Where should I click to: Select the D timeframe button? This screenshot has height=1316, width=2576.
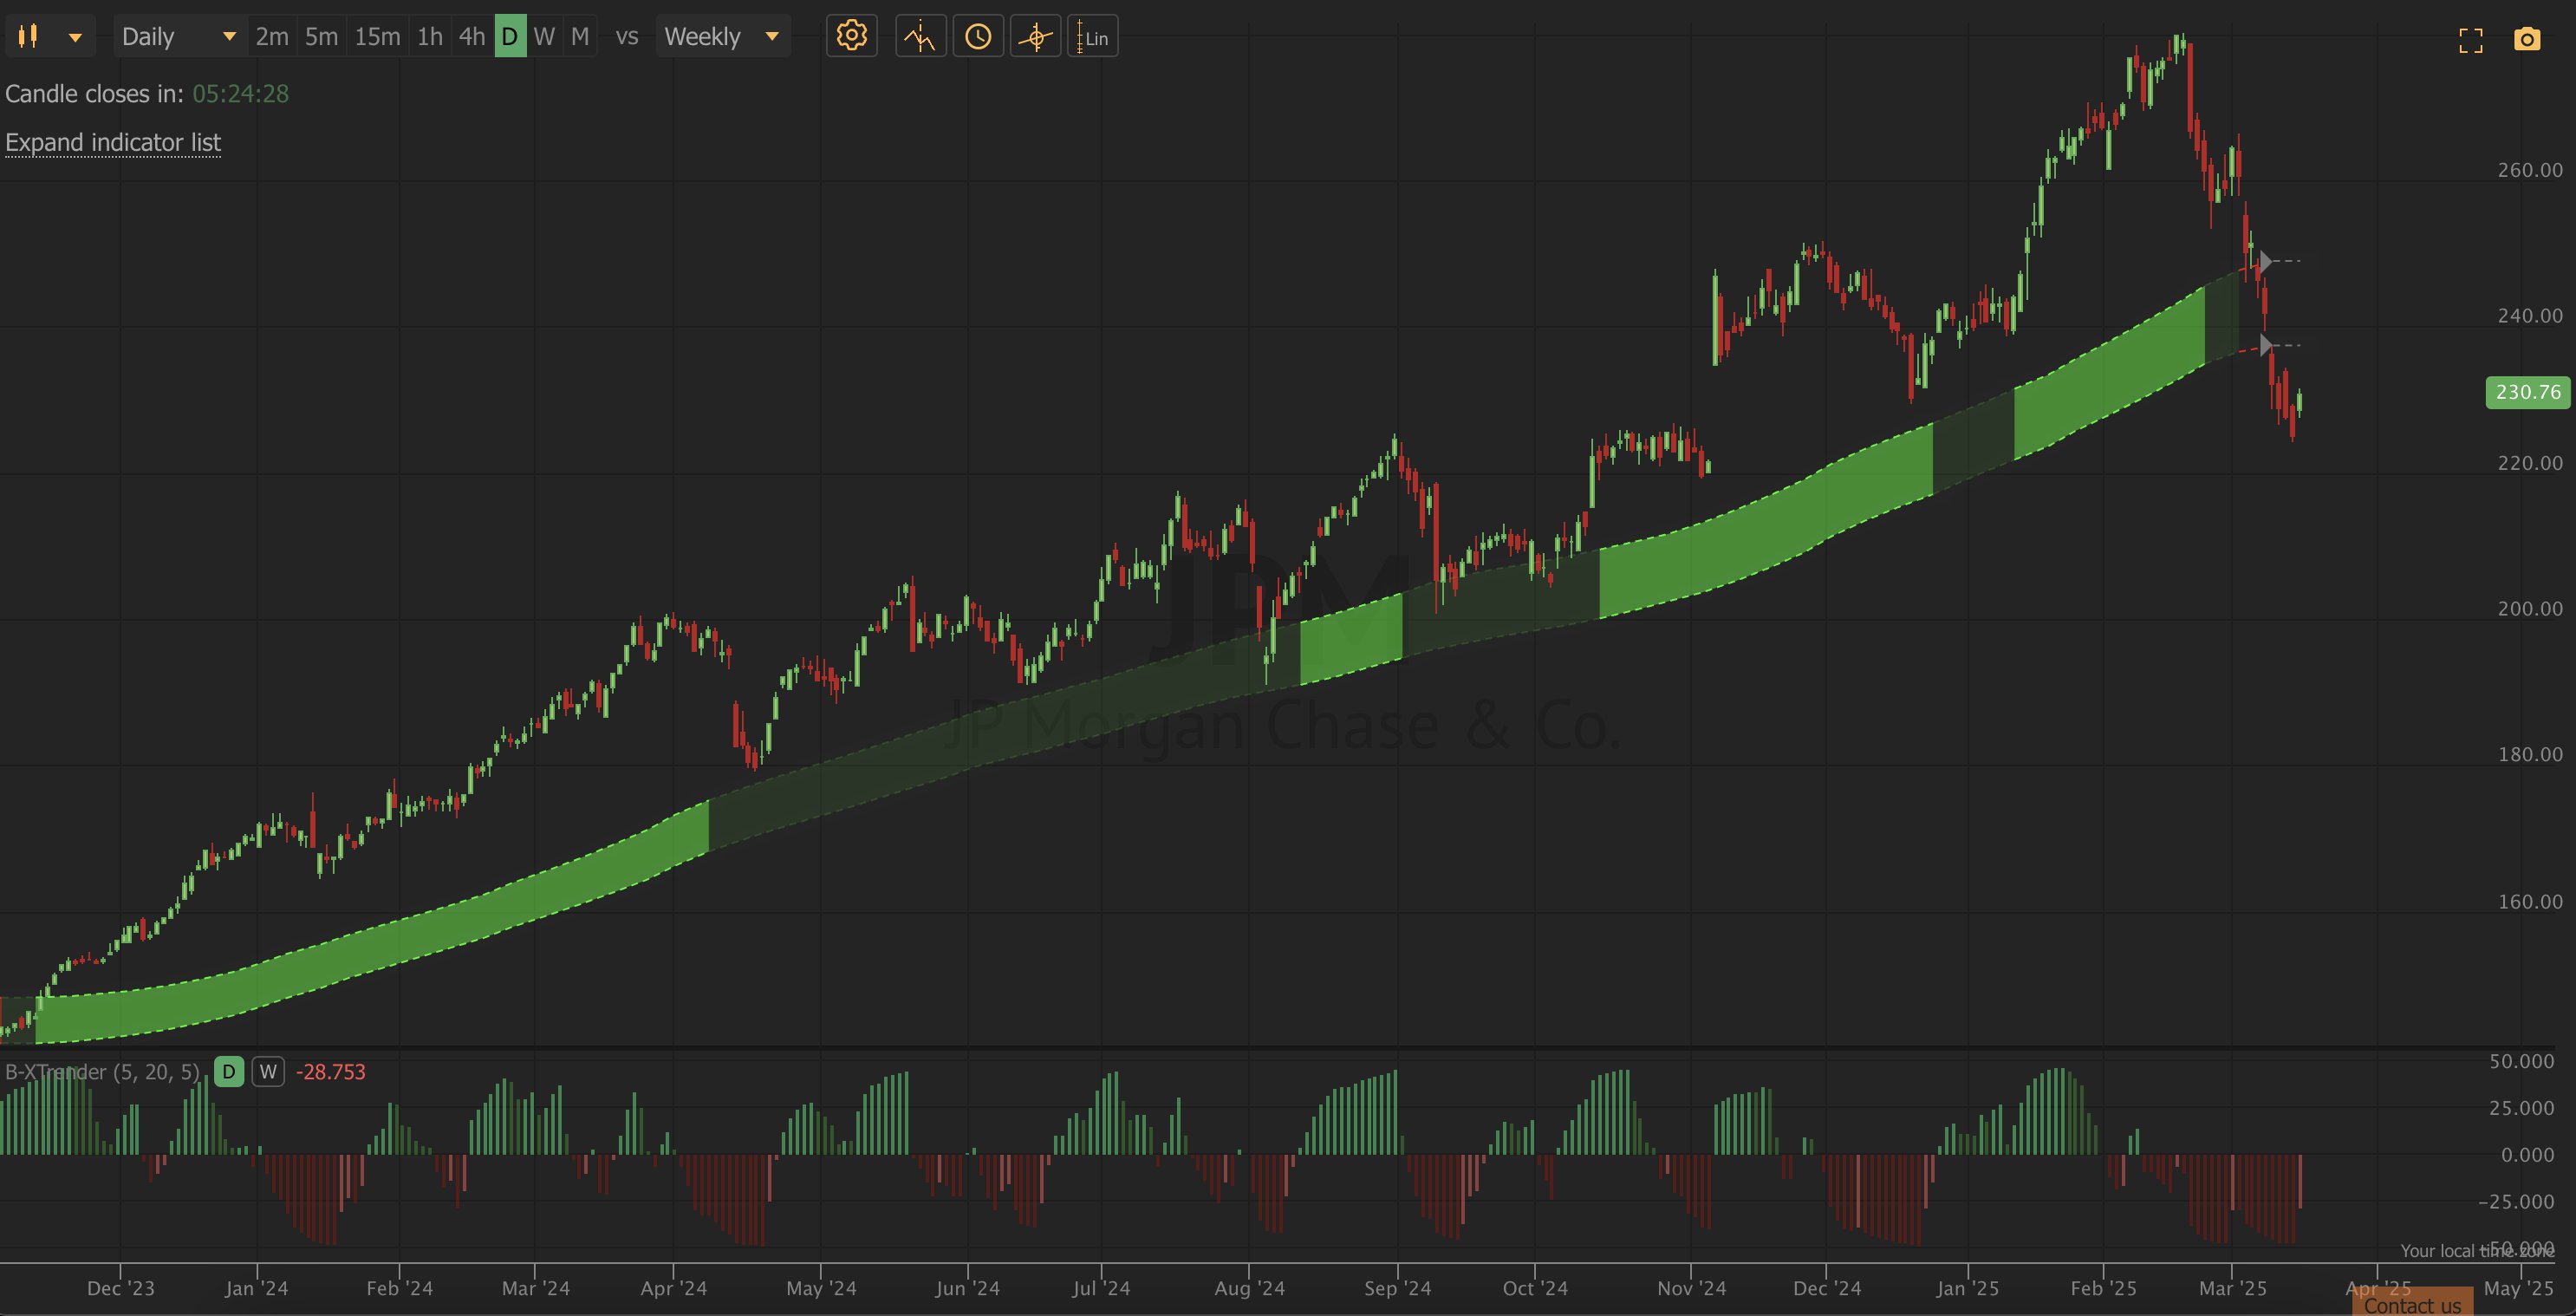[x=510, y=37]
